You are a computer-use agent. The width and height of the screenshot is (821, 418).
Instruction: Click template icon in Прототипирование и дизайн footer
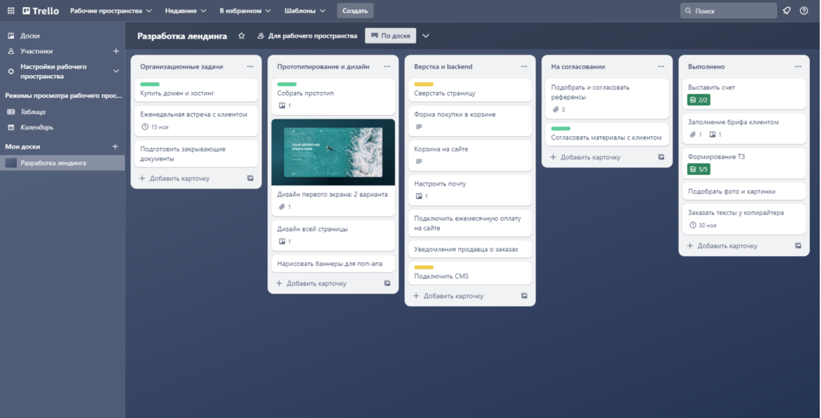tap(387, 283)
